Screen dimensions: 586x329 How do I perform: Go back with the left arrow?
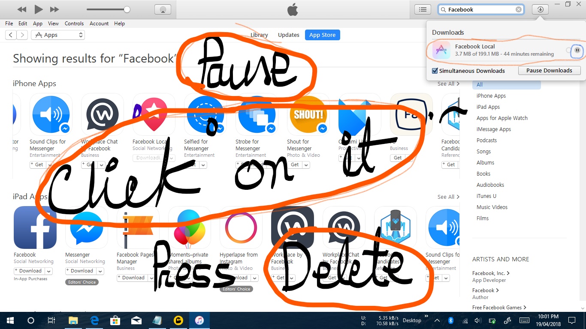click(11, 35)
